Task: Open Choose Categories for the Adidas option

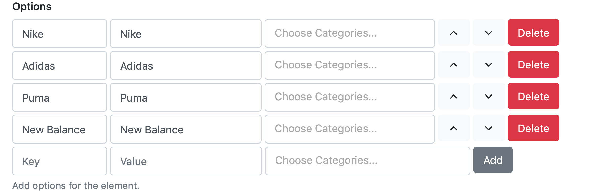Action: click(x=350, y=65)
